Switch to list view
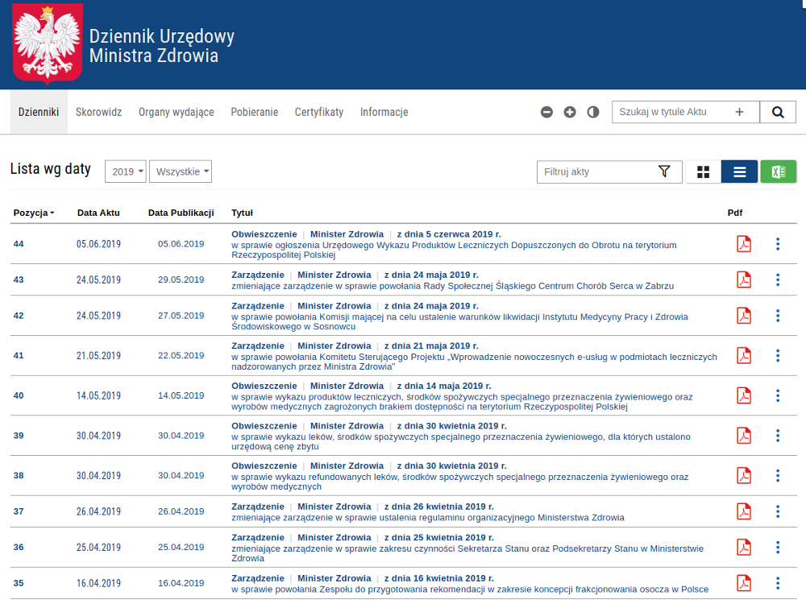Viewport: 806px width, 604px height. click(739, 172)
